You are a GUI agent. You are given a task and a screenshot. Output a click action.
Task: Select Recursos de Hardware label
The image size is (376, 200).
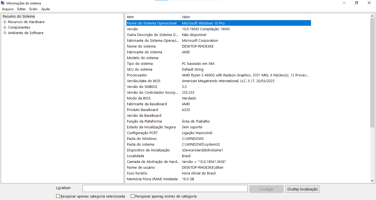(26, 22)
